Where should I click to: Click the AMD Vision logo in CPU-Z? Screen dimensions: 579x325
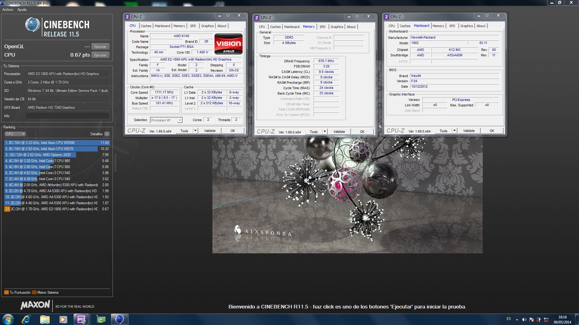[x=228, y=44]
